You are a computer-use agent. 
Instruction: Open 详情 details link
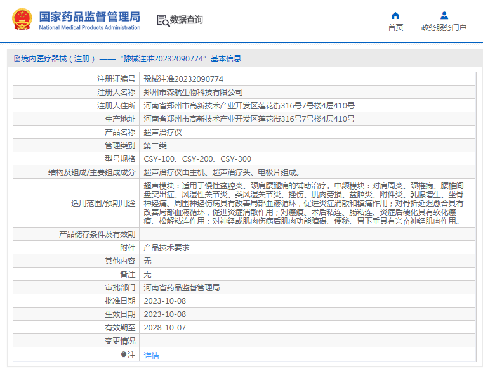pyautogui.click(x=151, y=356)
